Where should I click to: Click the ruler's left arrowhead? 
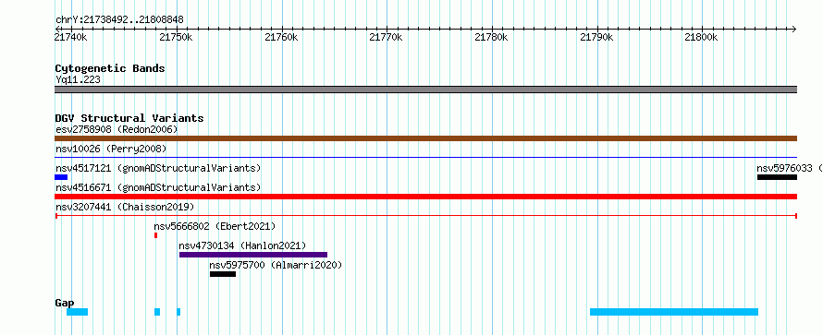pyautogui.click(x=57, y=29)
